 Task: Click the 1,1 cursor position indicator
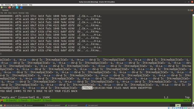166,97
